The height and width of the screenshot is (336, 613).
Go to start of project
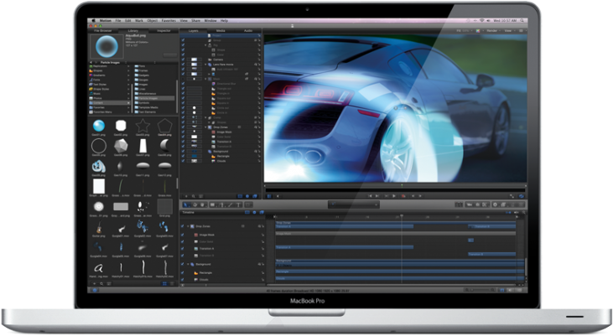click(x=370, y=196)
